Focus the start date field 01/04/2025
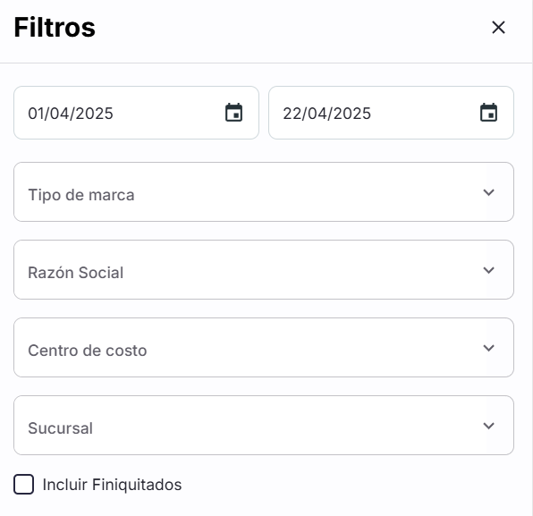The height and width of the screenshot is (516, 533). (136, 113)
